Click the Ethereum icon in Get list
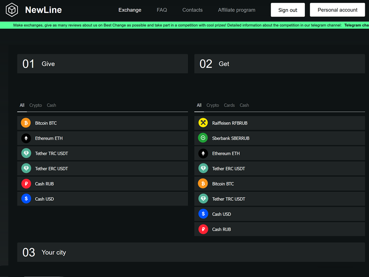The height and width of the screenshot is (277, 369). (203, 153)
